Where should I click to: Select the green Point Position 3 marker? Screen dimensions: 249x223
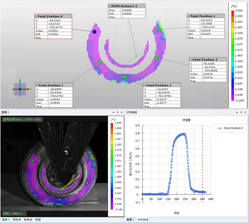[156, 58]
